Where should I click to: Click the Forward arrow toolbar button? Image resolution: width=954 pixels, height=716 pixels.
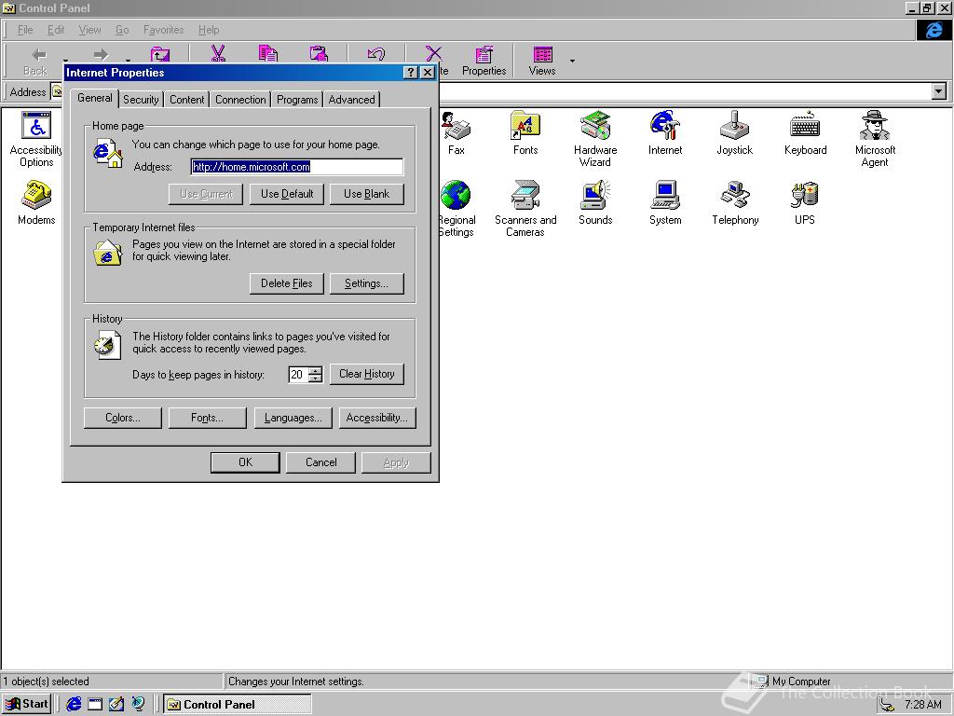[101, 54]
